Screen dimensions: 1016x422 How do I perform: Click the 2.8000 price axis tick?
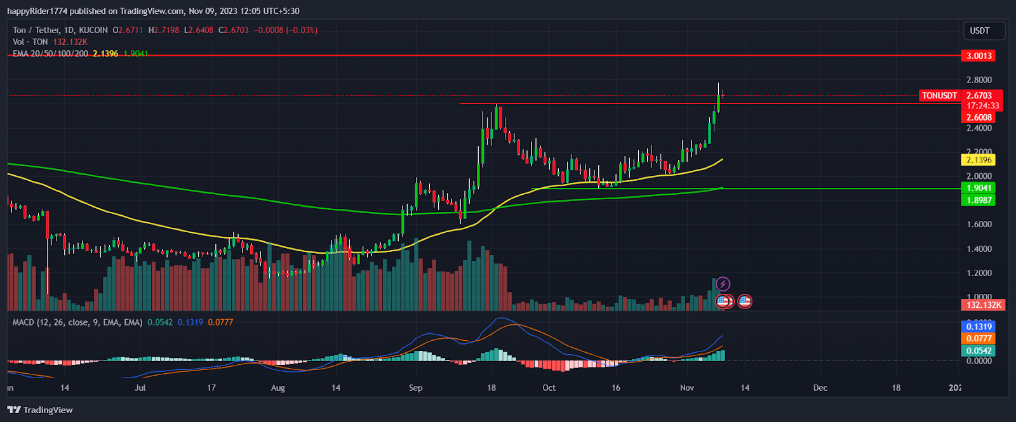pyautogui.click(x=979, y=80)
